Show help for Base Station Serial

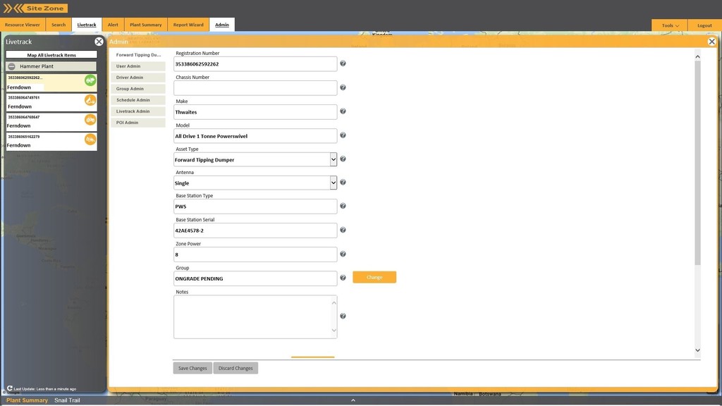[343, 230]
